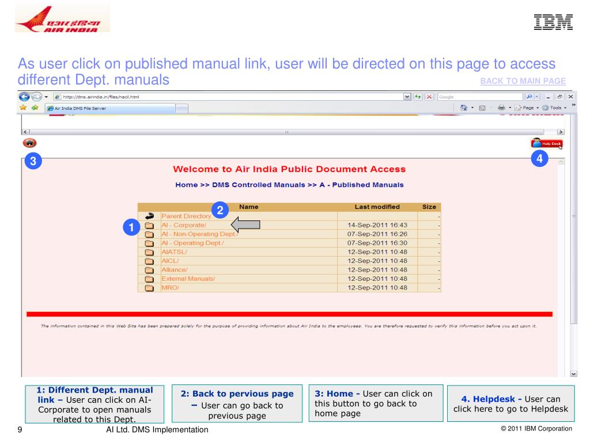Click the red site Home button icon
Viewport: 590px width, 442px height.
(30, 143)
